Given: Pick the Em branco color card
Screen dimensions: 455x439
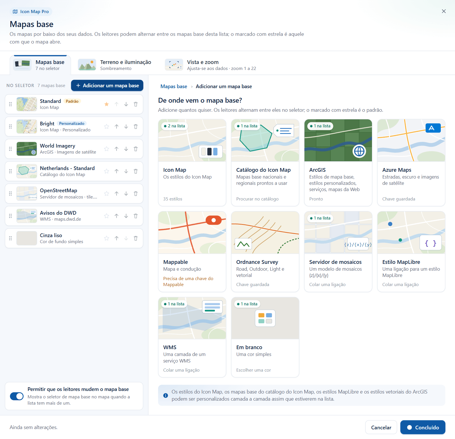Looking at the screenshot, I should (x=265, y=337).
